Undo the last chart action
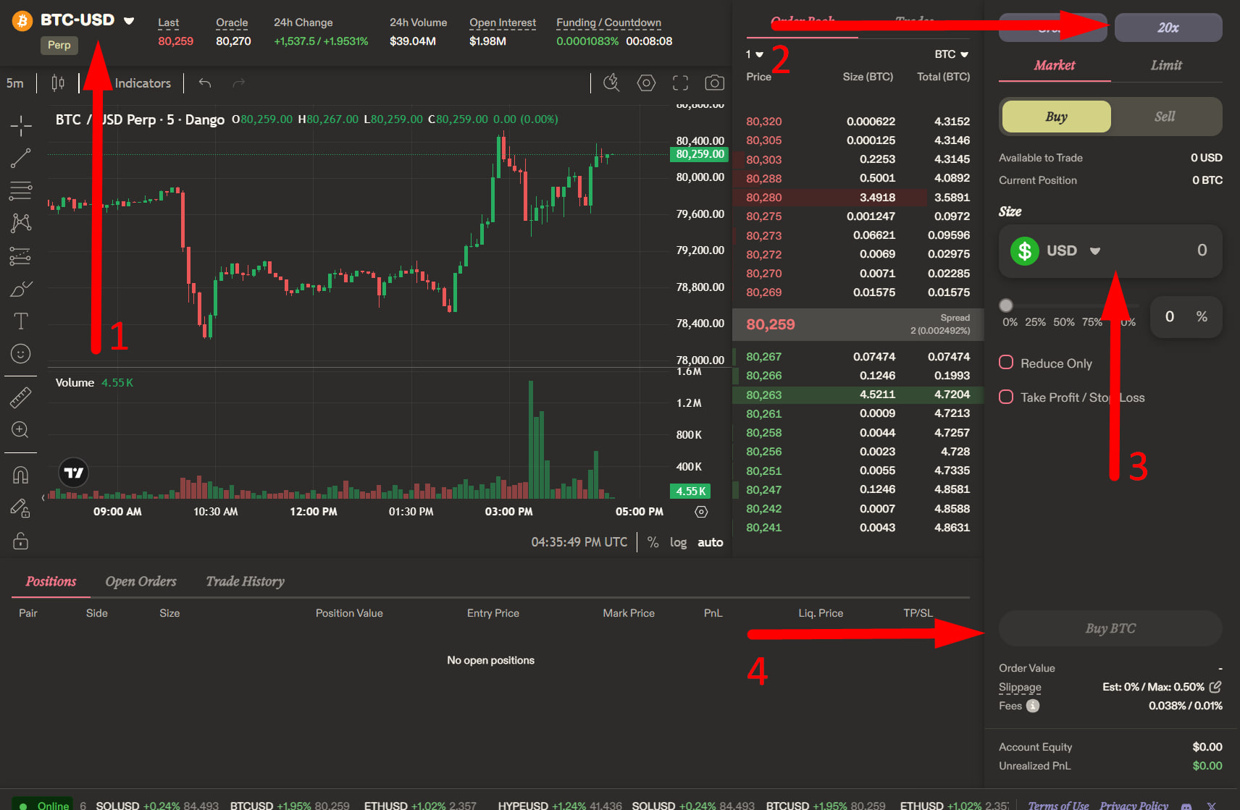 point(205,83)
